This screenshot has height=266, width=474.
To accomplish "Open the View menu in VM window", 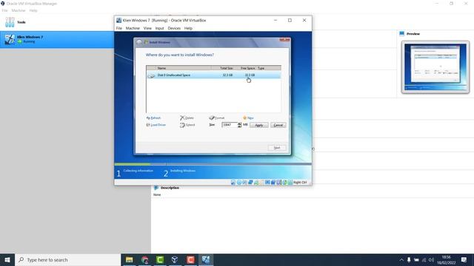I will pyautogui.click(x=147, y=28).
